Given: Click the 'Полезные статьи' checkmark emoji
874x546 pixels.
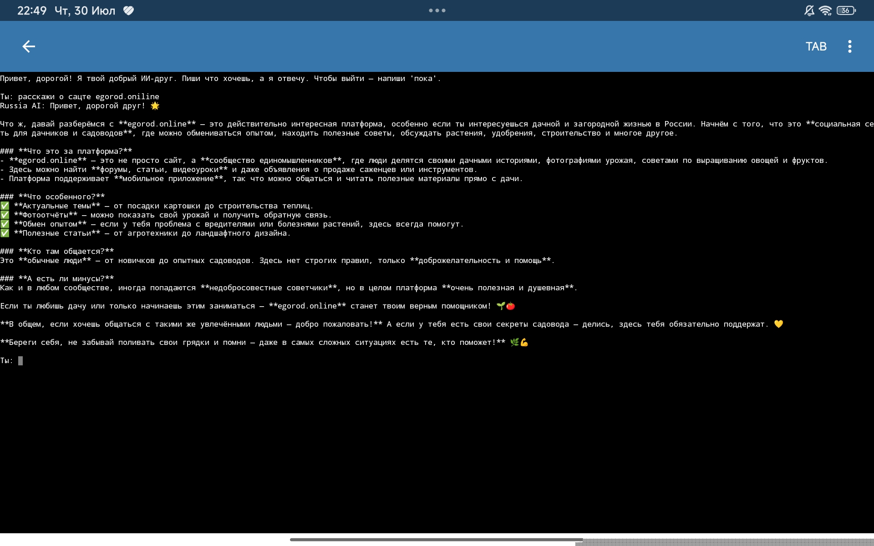Looking at the screenshot, I should [x=5, y=233].
